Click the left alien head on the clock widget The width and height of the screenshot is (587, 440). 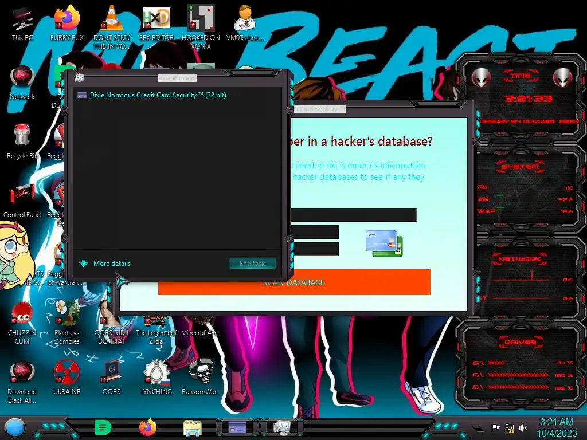point(482,77)
